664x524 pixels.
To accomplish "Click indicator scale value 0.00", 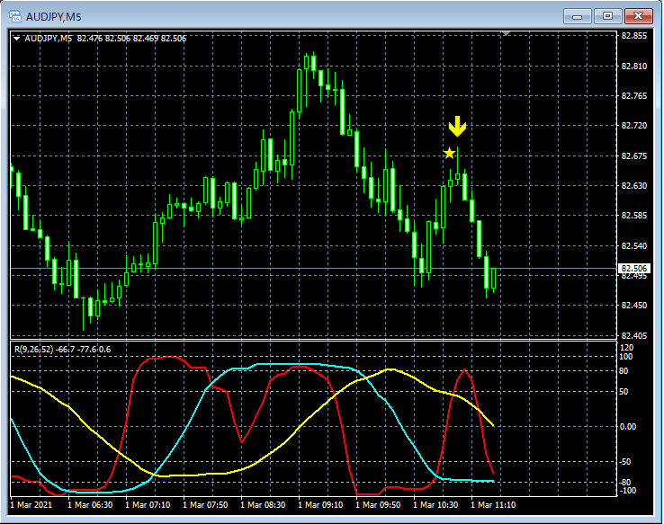I will [x=628, y=426].
